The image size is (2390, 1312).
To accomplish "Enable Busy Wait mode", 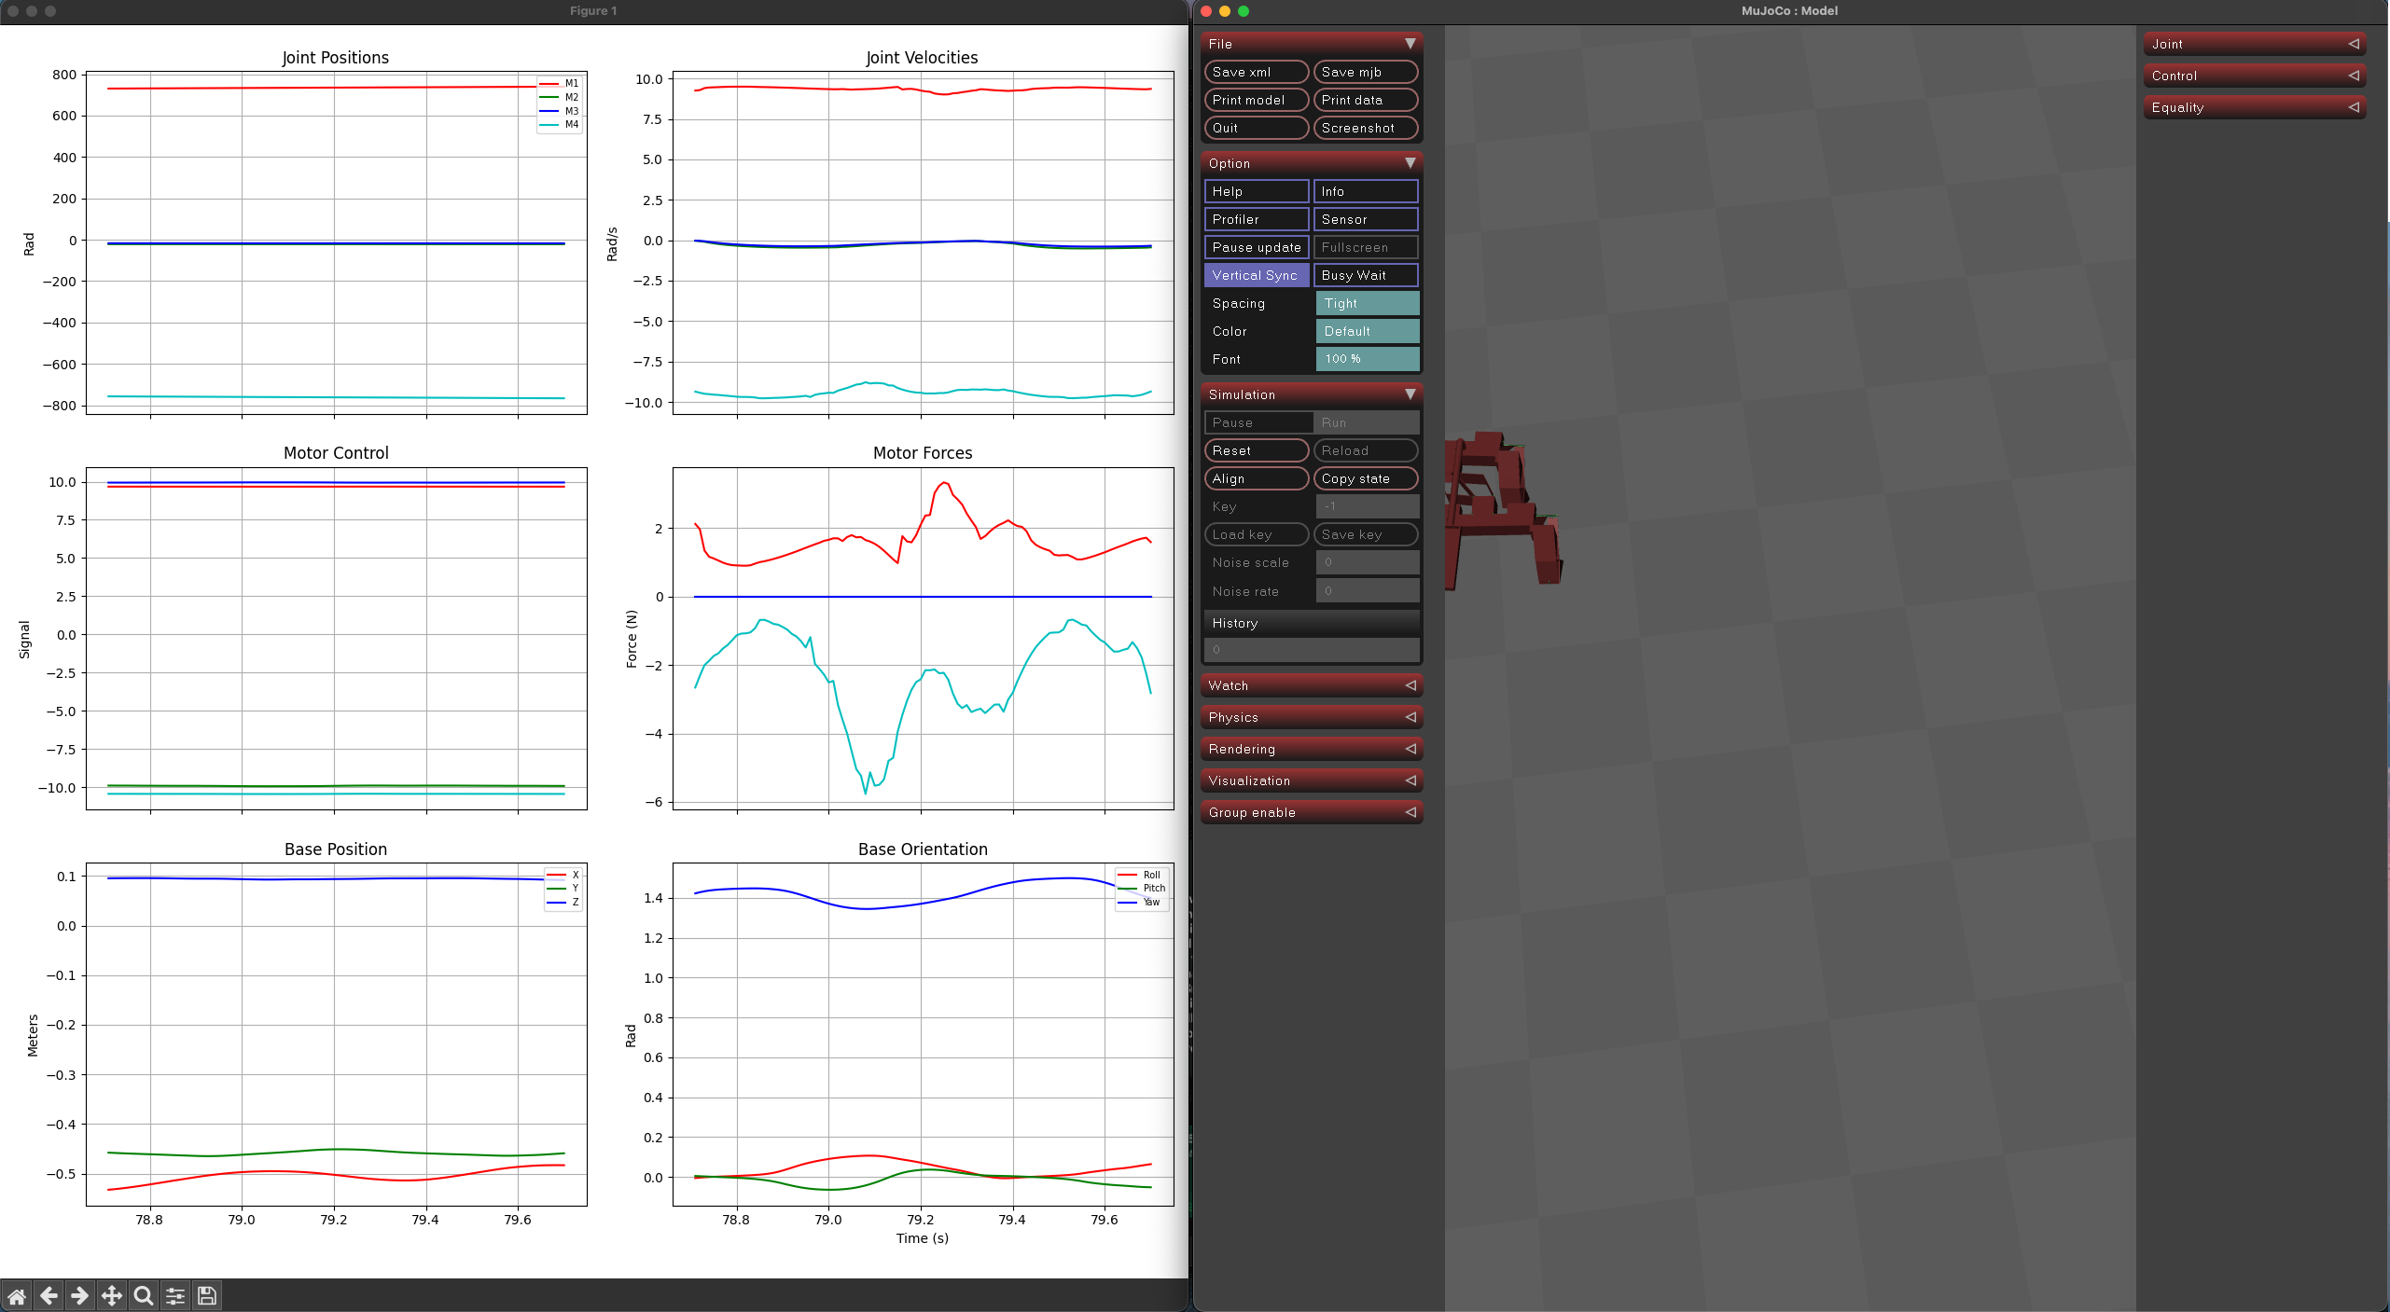I will 1365,275.
